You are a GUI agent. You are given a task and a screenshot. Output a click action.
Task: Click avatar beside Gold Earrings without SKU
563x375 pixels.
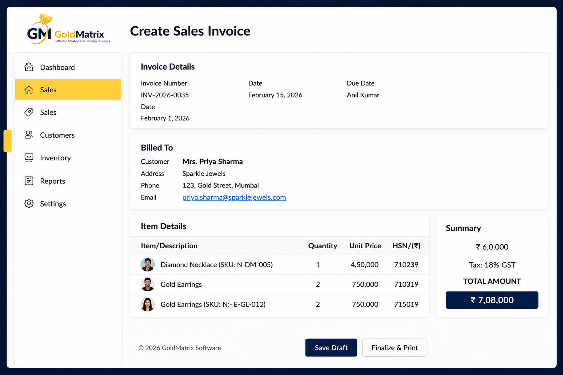[x=147, y=284]
